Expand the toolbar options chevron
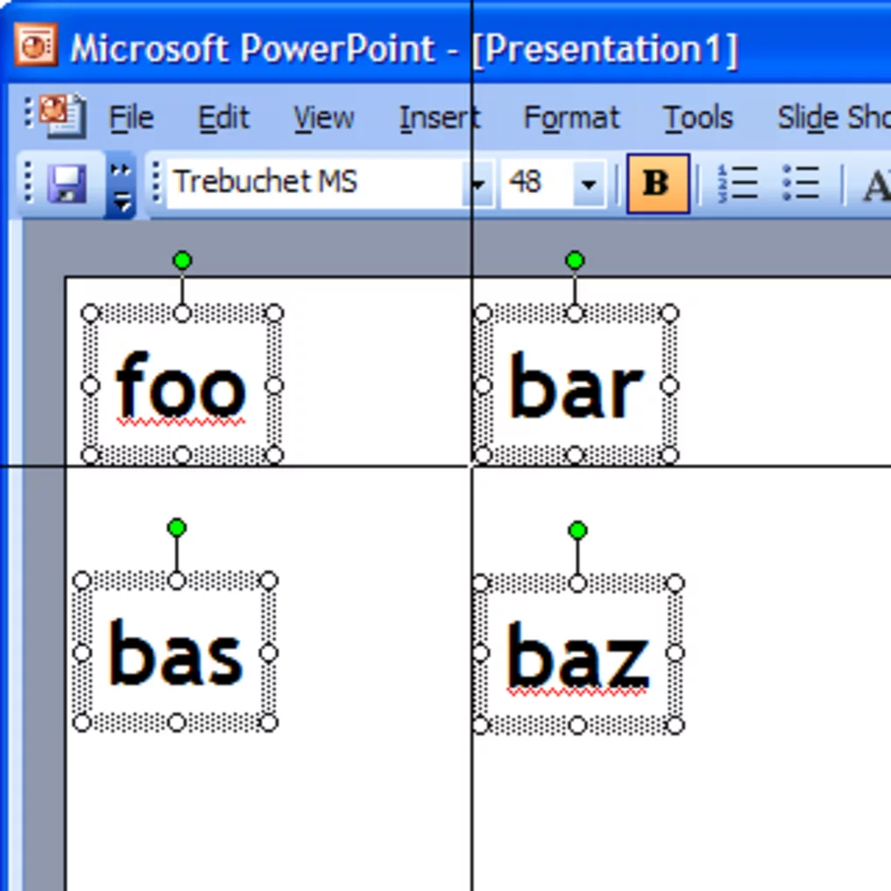 (x=121, y=185)
